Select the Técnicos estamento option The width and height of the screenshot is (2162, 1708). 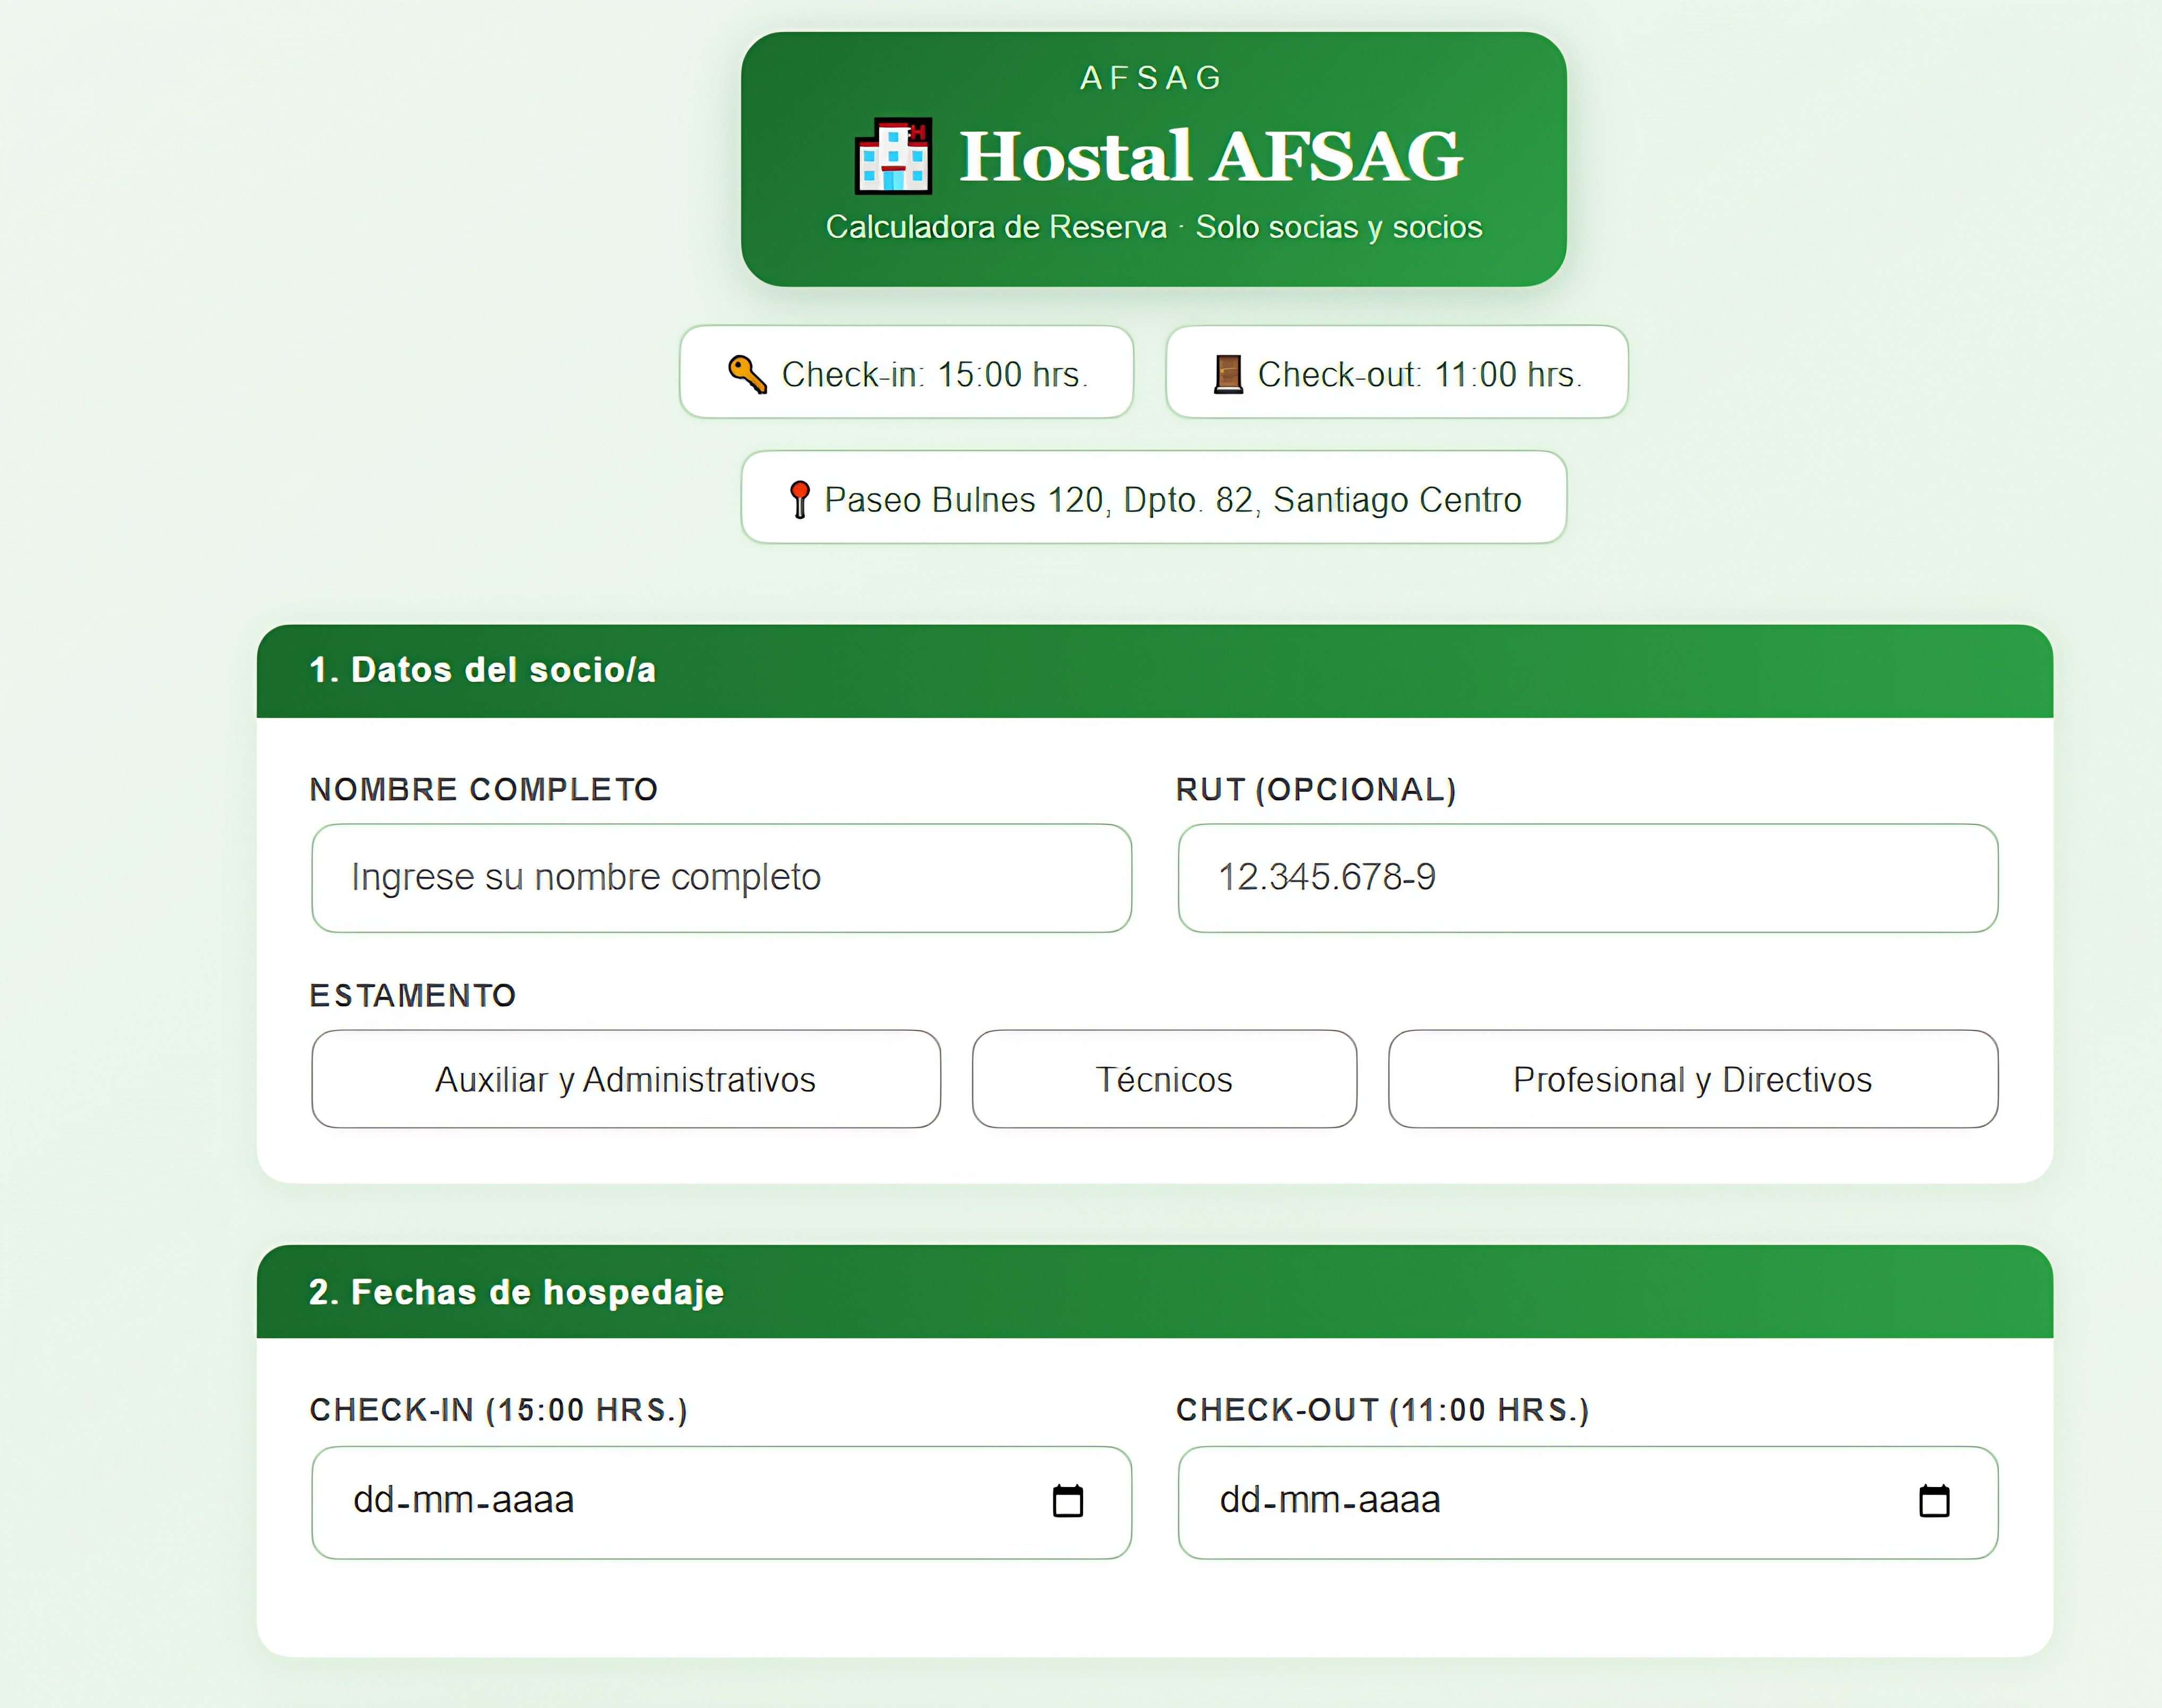point(1163,1079)
